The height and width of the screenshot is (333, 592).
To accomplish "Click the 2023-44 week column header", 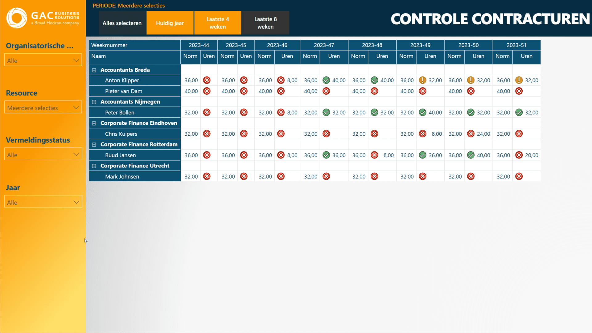I will pos(199,45).
